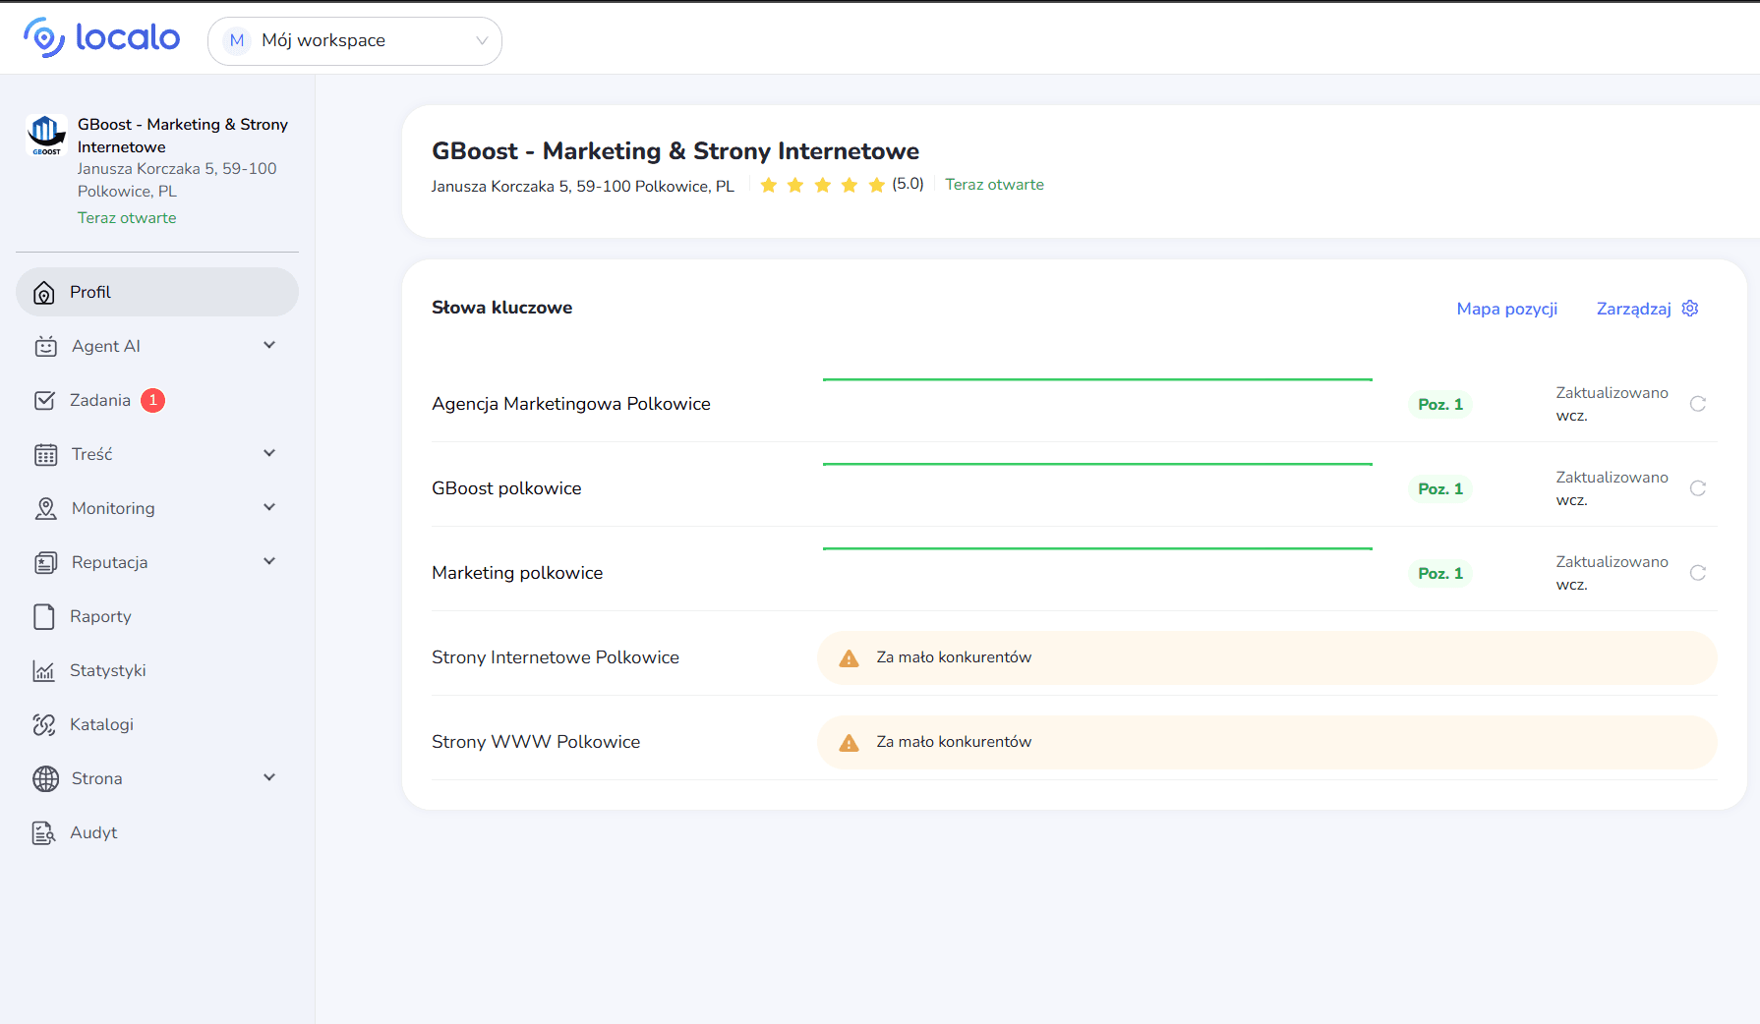This screenshot has width=1760, height=1024.
Task: Click the Raporty document icon
Action: pyautogui.click(x=44, y=616)
